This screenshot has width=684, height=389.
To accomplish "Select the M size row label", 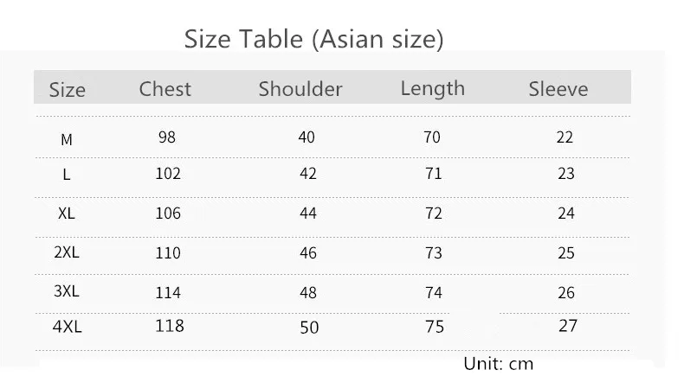I will tap(67, 140).
